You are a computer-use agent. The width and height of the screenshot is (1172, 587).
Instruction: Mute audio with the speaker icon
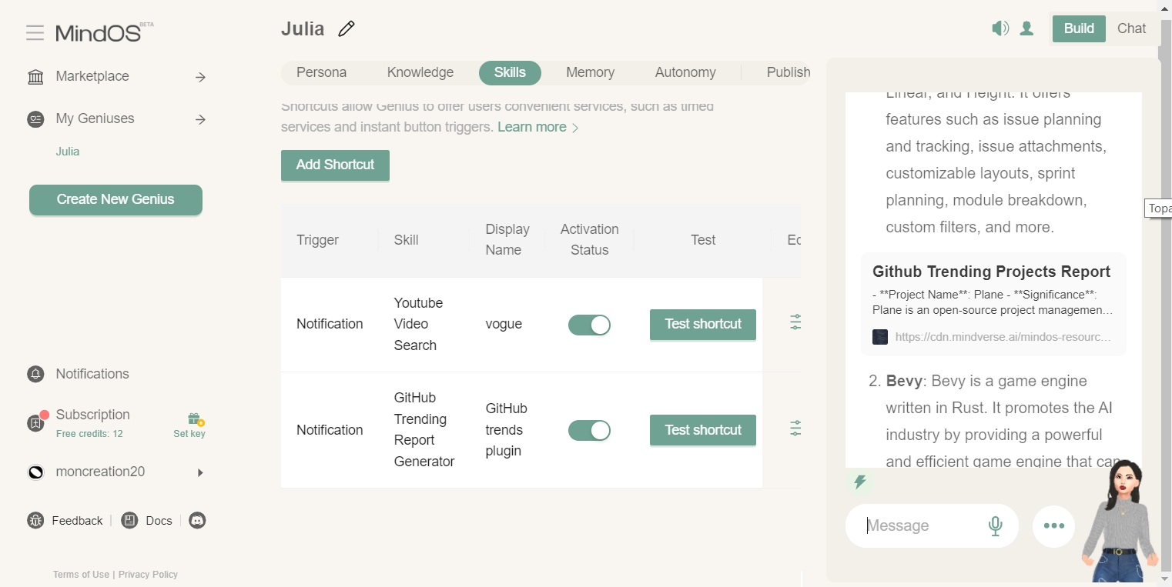1000,28
